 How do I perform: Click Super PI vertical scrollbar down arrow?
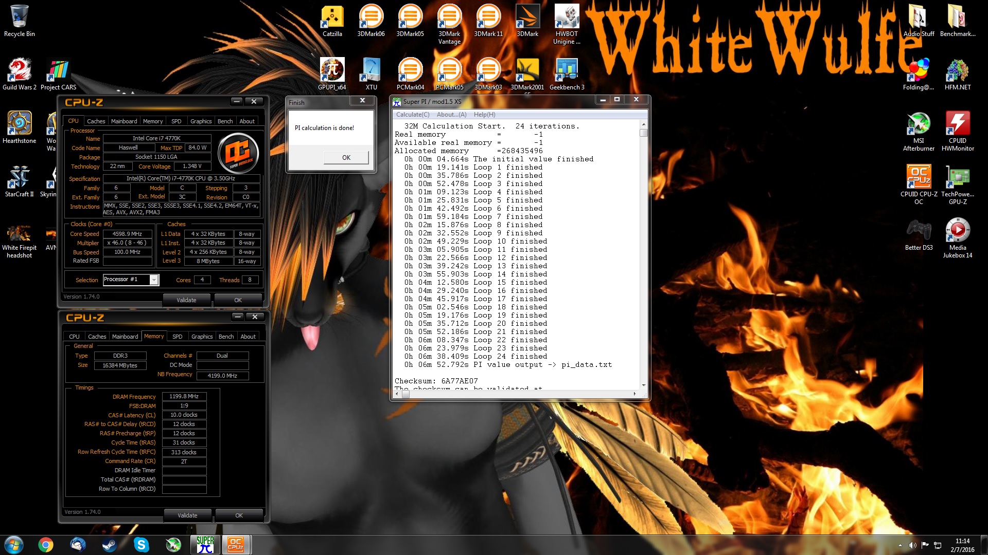coord(643,385)
